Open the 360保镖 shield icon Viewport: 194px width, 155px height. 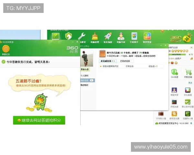pyautogui.click(x=175, y=72)
